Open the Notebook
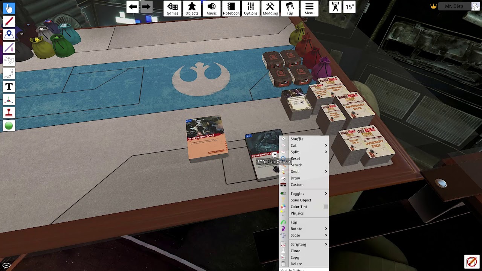Image resolution: width=482 pixels, height=271 pixels. 231,8
